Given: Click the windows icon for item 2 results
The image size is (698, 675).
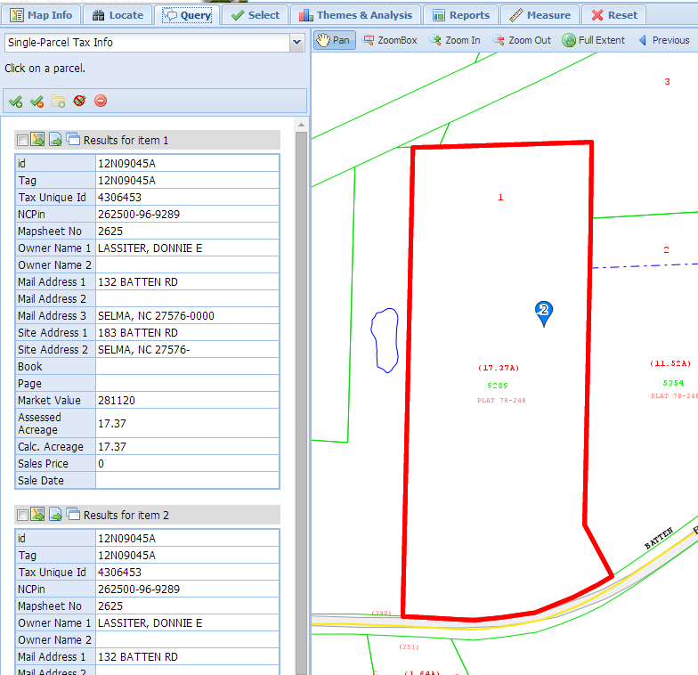Looking at the screenshot, I should [x=73, y=515].
